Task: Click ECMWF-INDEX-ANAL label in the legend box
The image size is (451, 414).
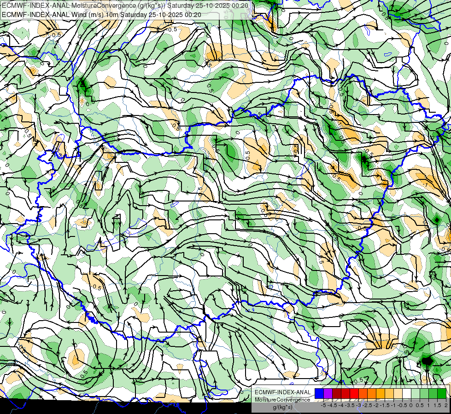Action: [x=283, y=392]
